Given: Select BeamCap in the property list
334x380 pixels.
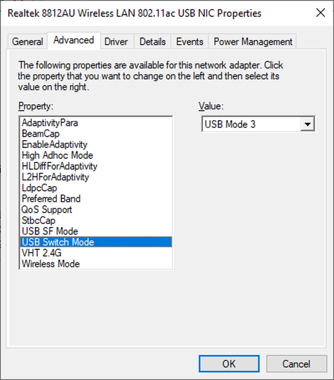Looking at the screenshot, I should point(96,134).
